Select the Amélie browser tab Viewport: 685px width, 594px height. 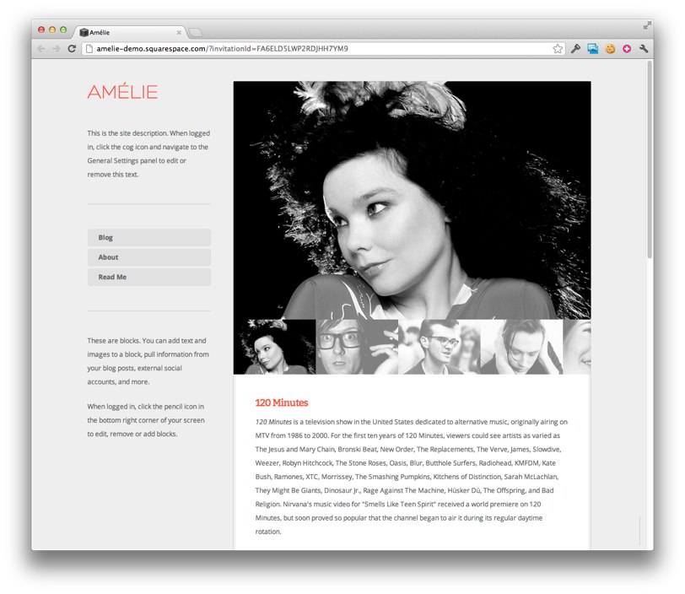(x=130, y=32)
